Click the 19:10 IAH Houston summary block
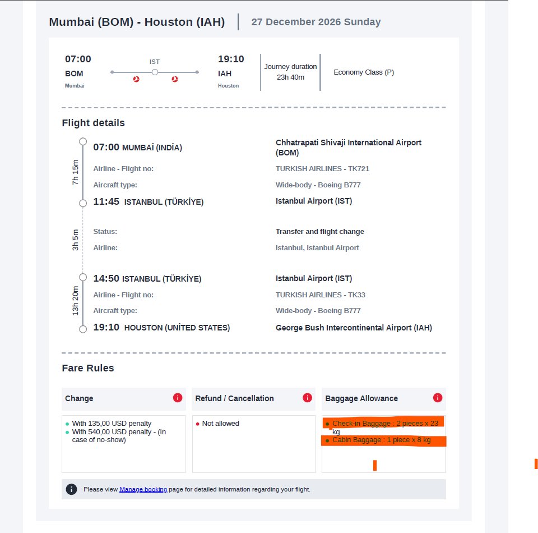 231,72
